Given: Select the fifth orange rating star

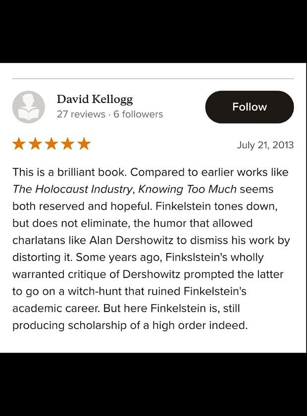Looking at the screenshot, I should point(84,144).
